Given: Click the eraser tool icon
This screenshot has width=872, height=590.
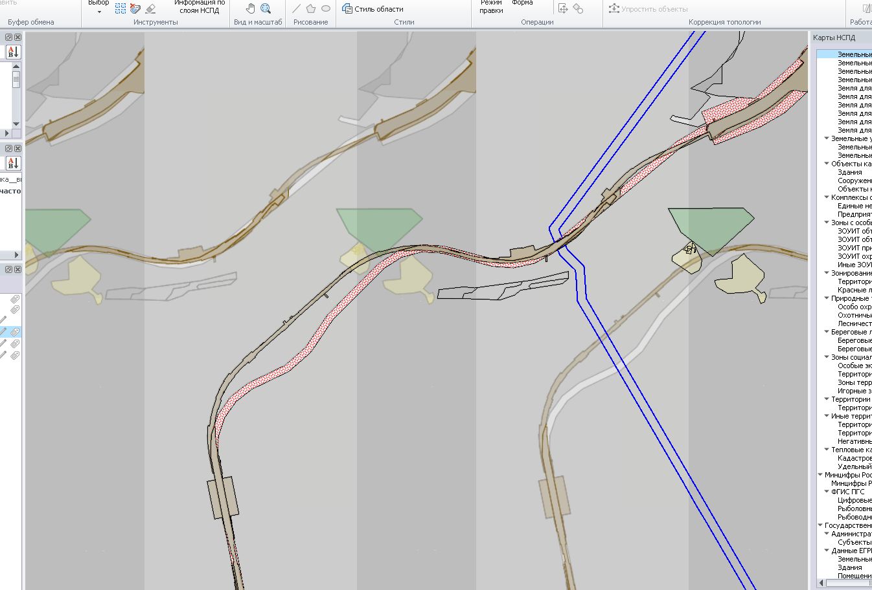Looking at the screenshot, I should click(151, 8).
